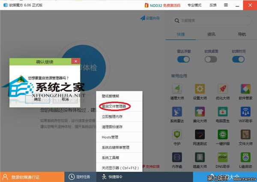
Task: Click 取消 in the confirm dialog
Action: [x=65, y=98]
